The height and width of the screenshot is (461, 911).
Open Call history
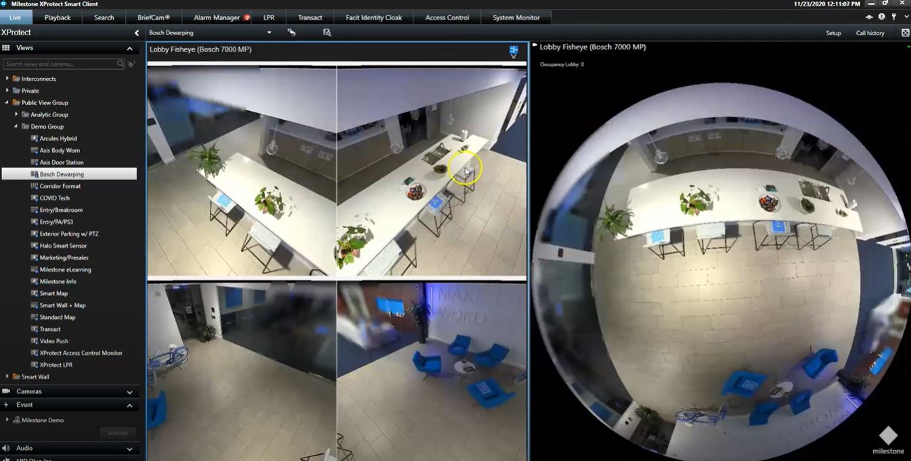coord(870,33)
